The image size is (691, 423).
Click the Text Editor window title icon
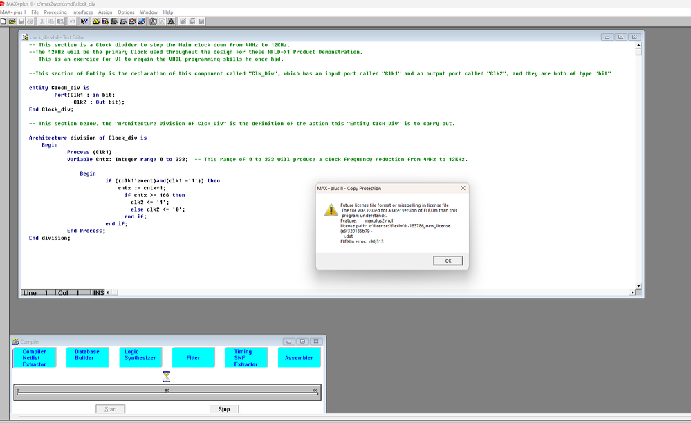[25, 37]
